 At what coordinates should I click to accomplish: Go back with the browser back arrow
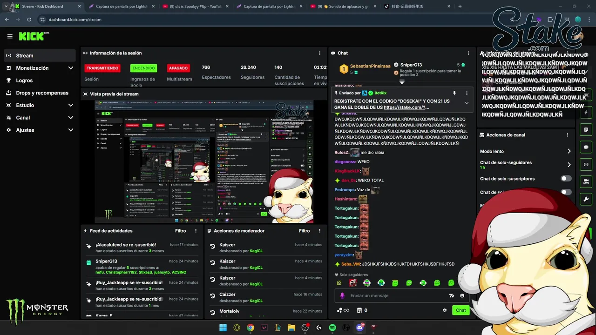7,20
